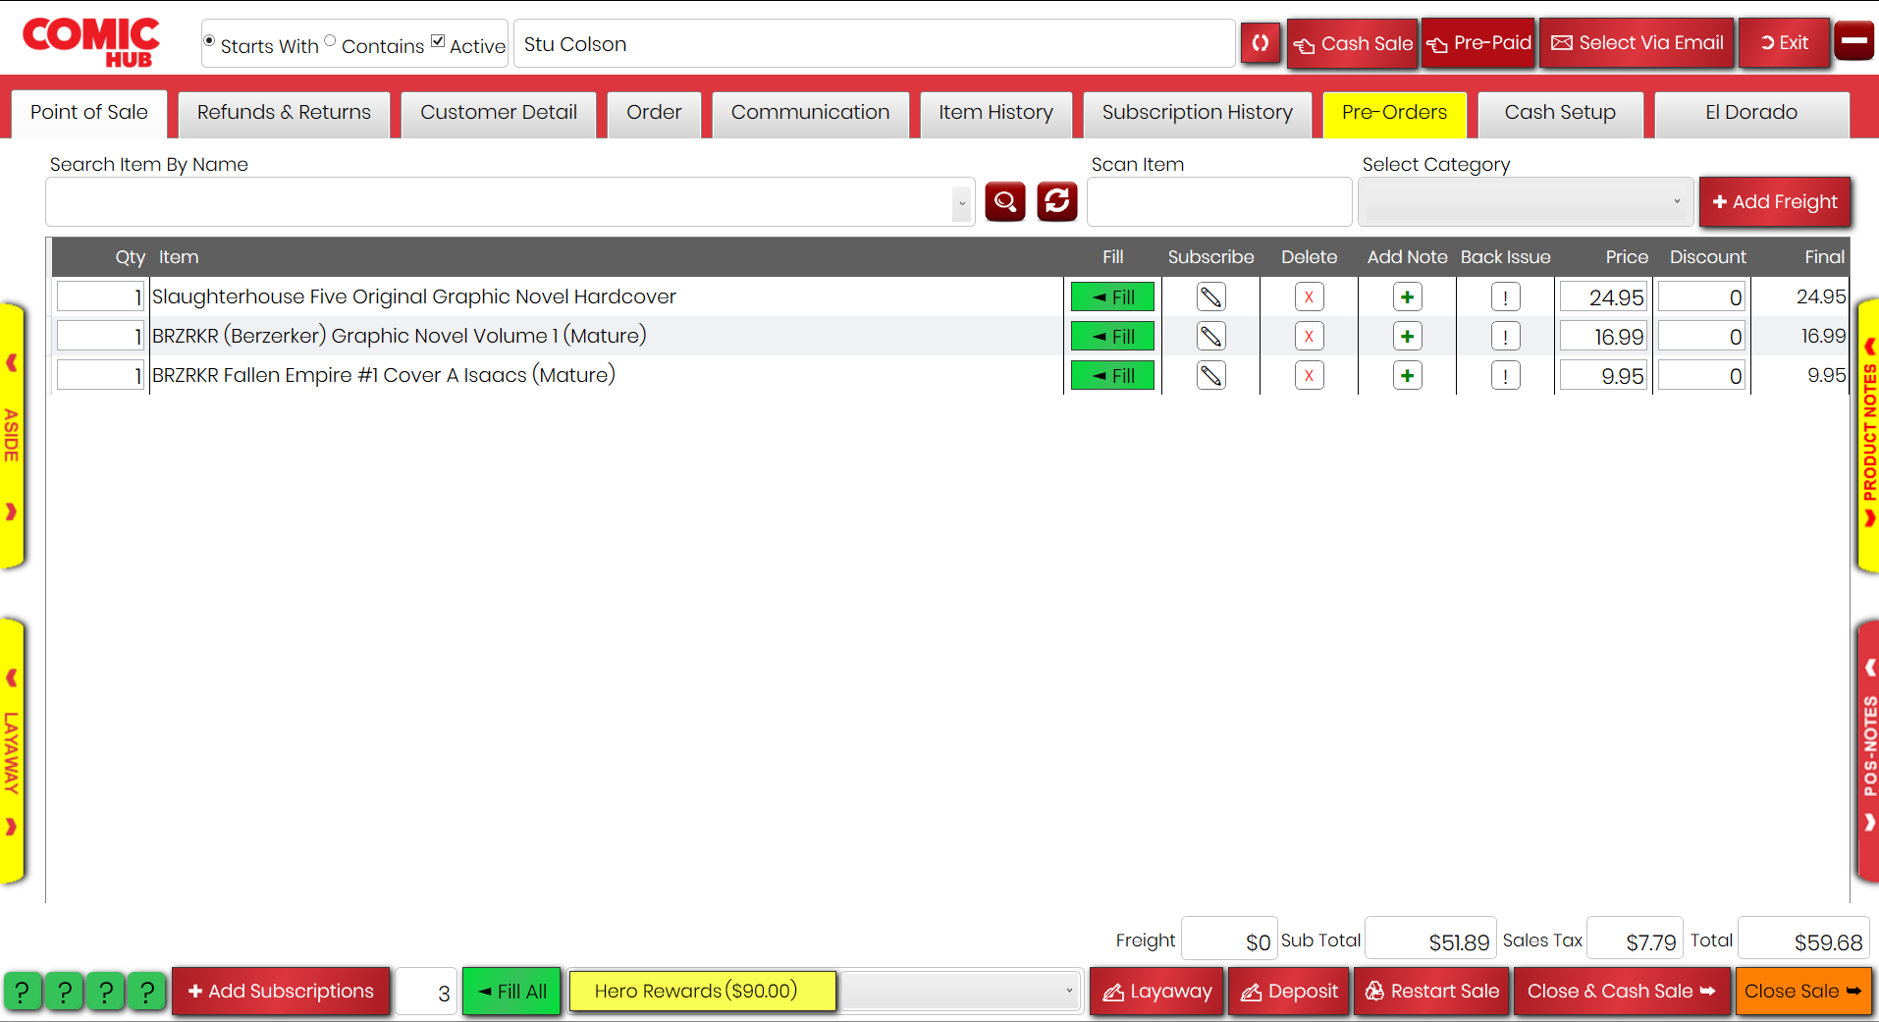Open the Item History tab

(995, 113)
